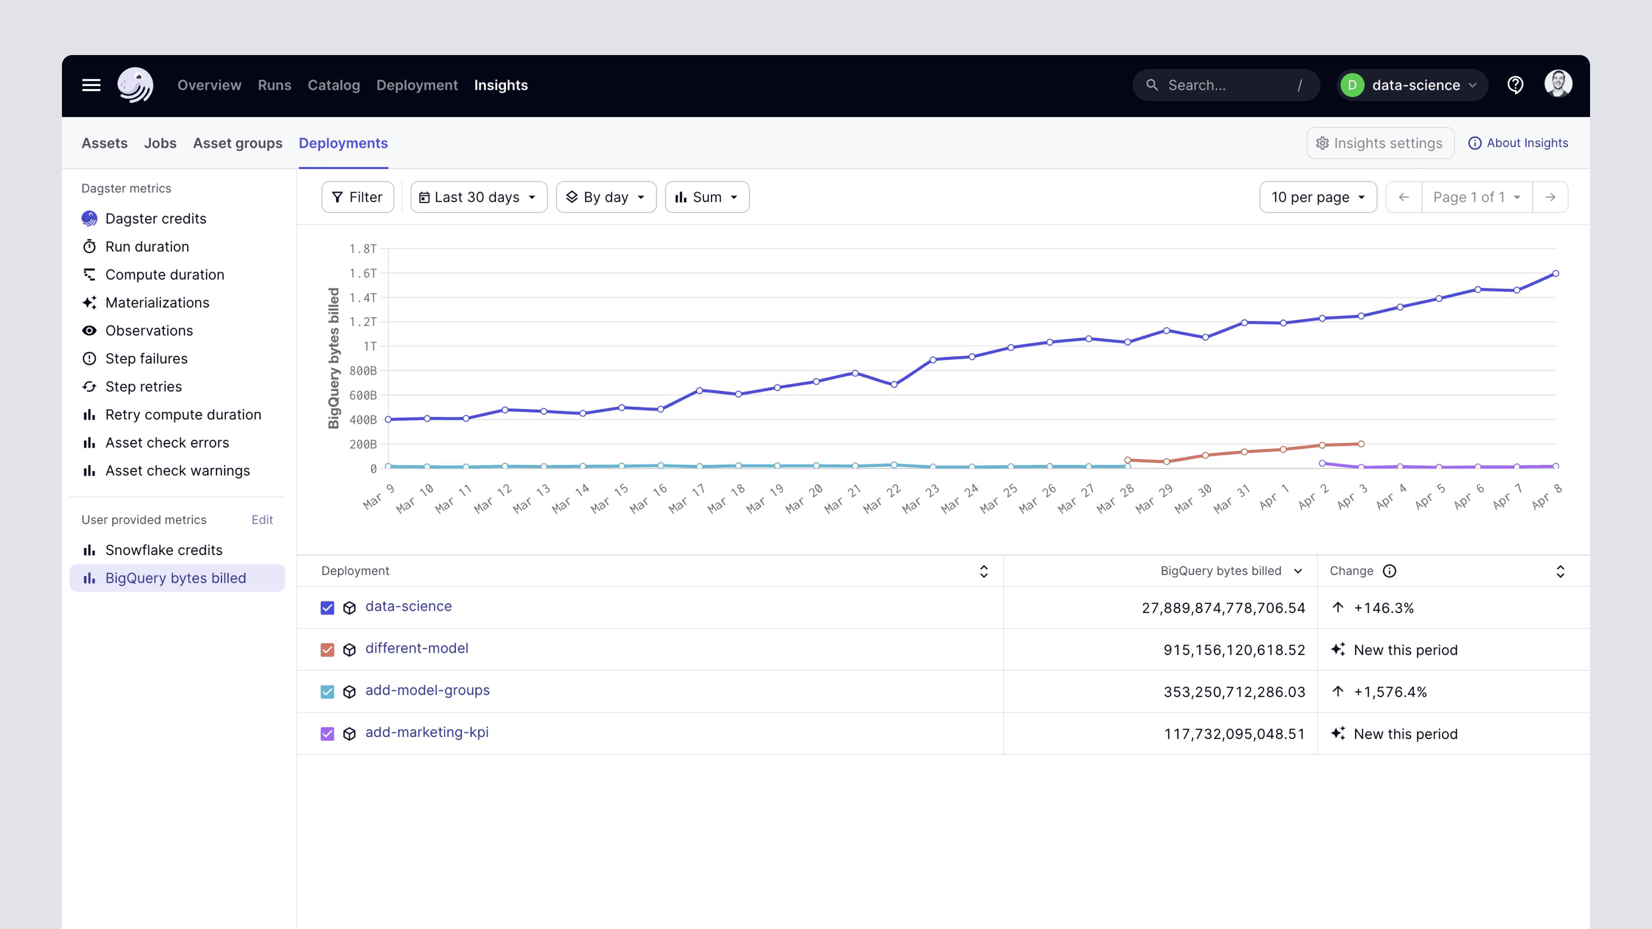Click the Dagster credits icon
This screenshot has height=929, width=1652.
tap(89, 218)
